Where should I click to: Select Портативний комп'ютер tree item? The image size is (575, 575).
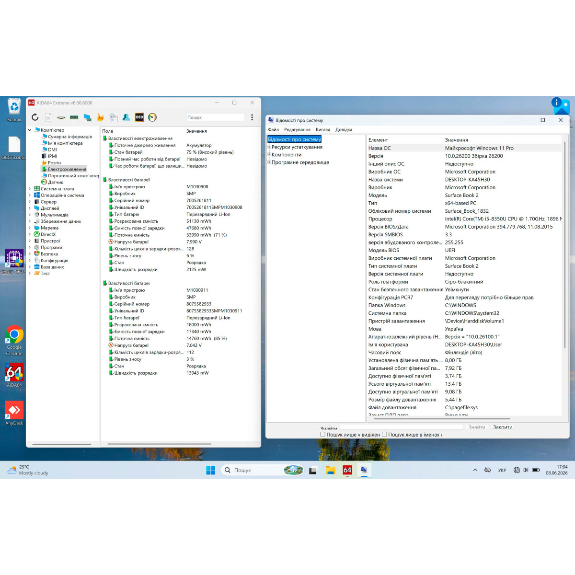(73, 176)
